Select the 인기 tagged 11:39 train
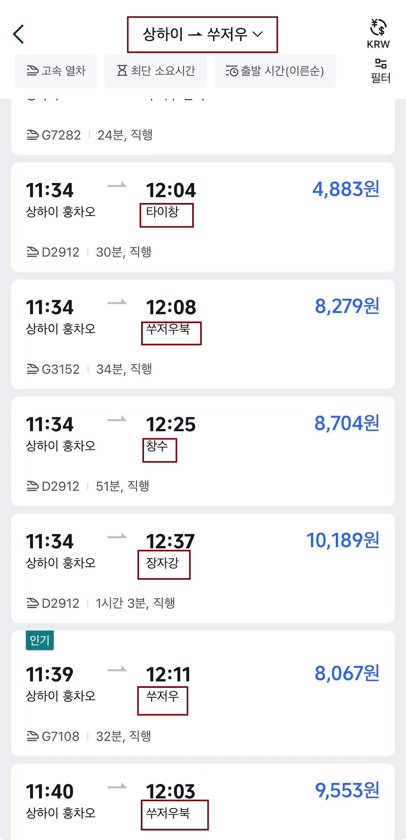The width and height of the screenshot is (406, 840). (x=203, y=693)
